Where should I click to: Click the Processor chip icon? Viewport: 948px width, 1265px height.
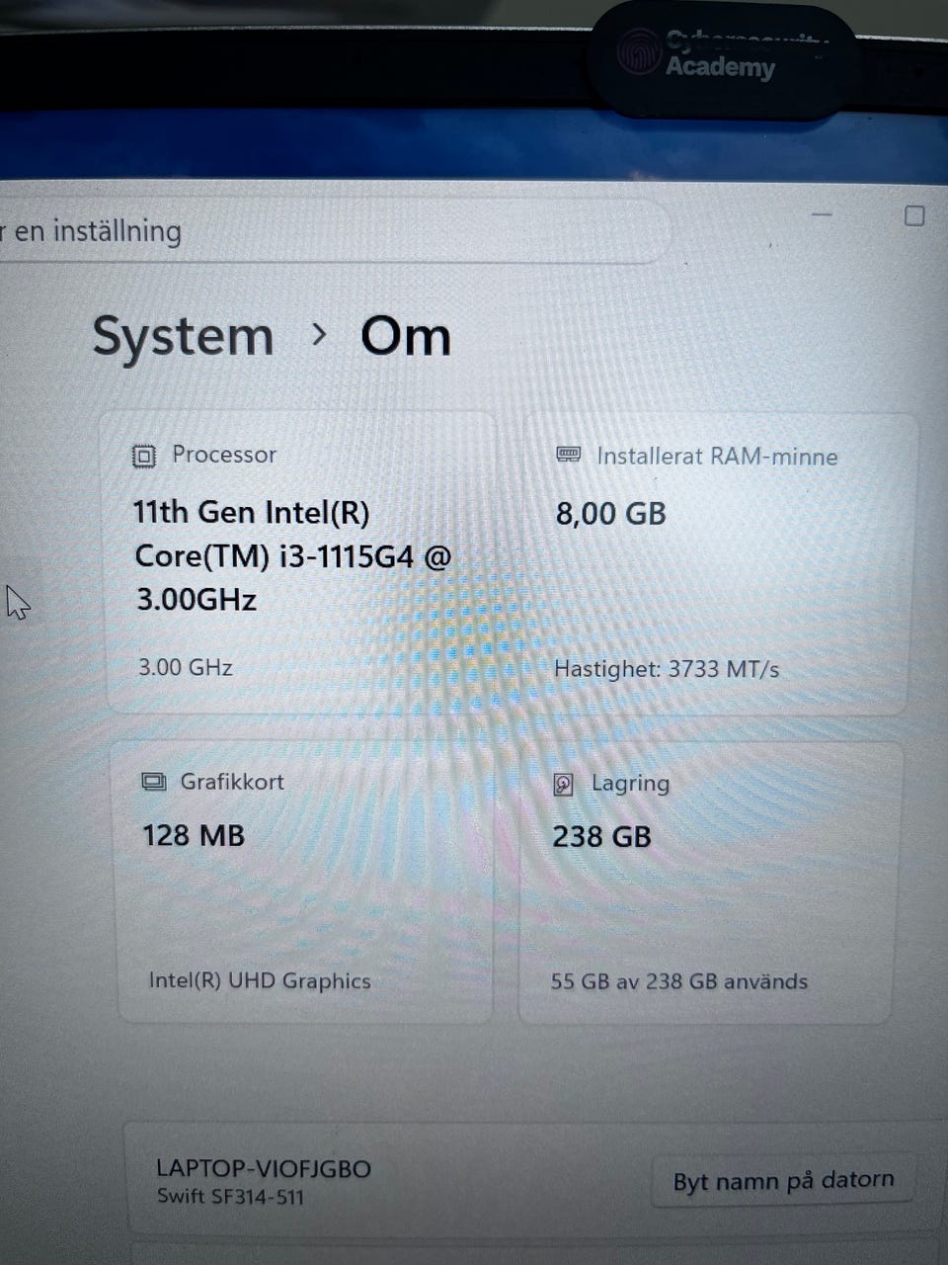click(x=144, y=456)
